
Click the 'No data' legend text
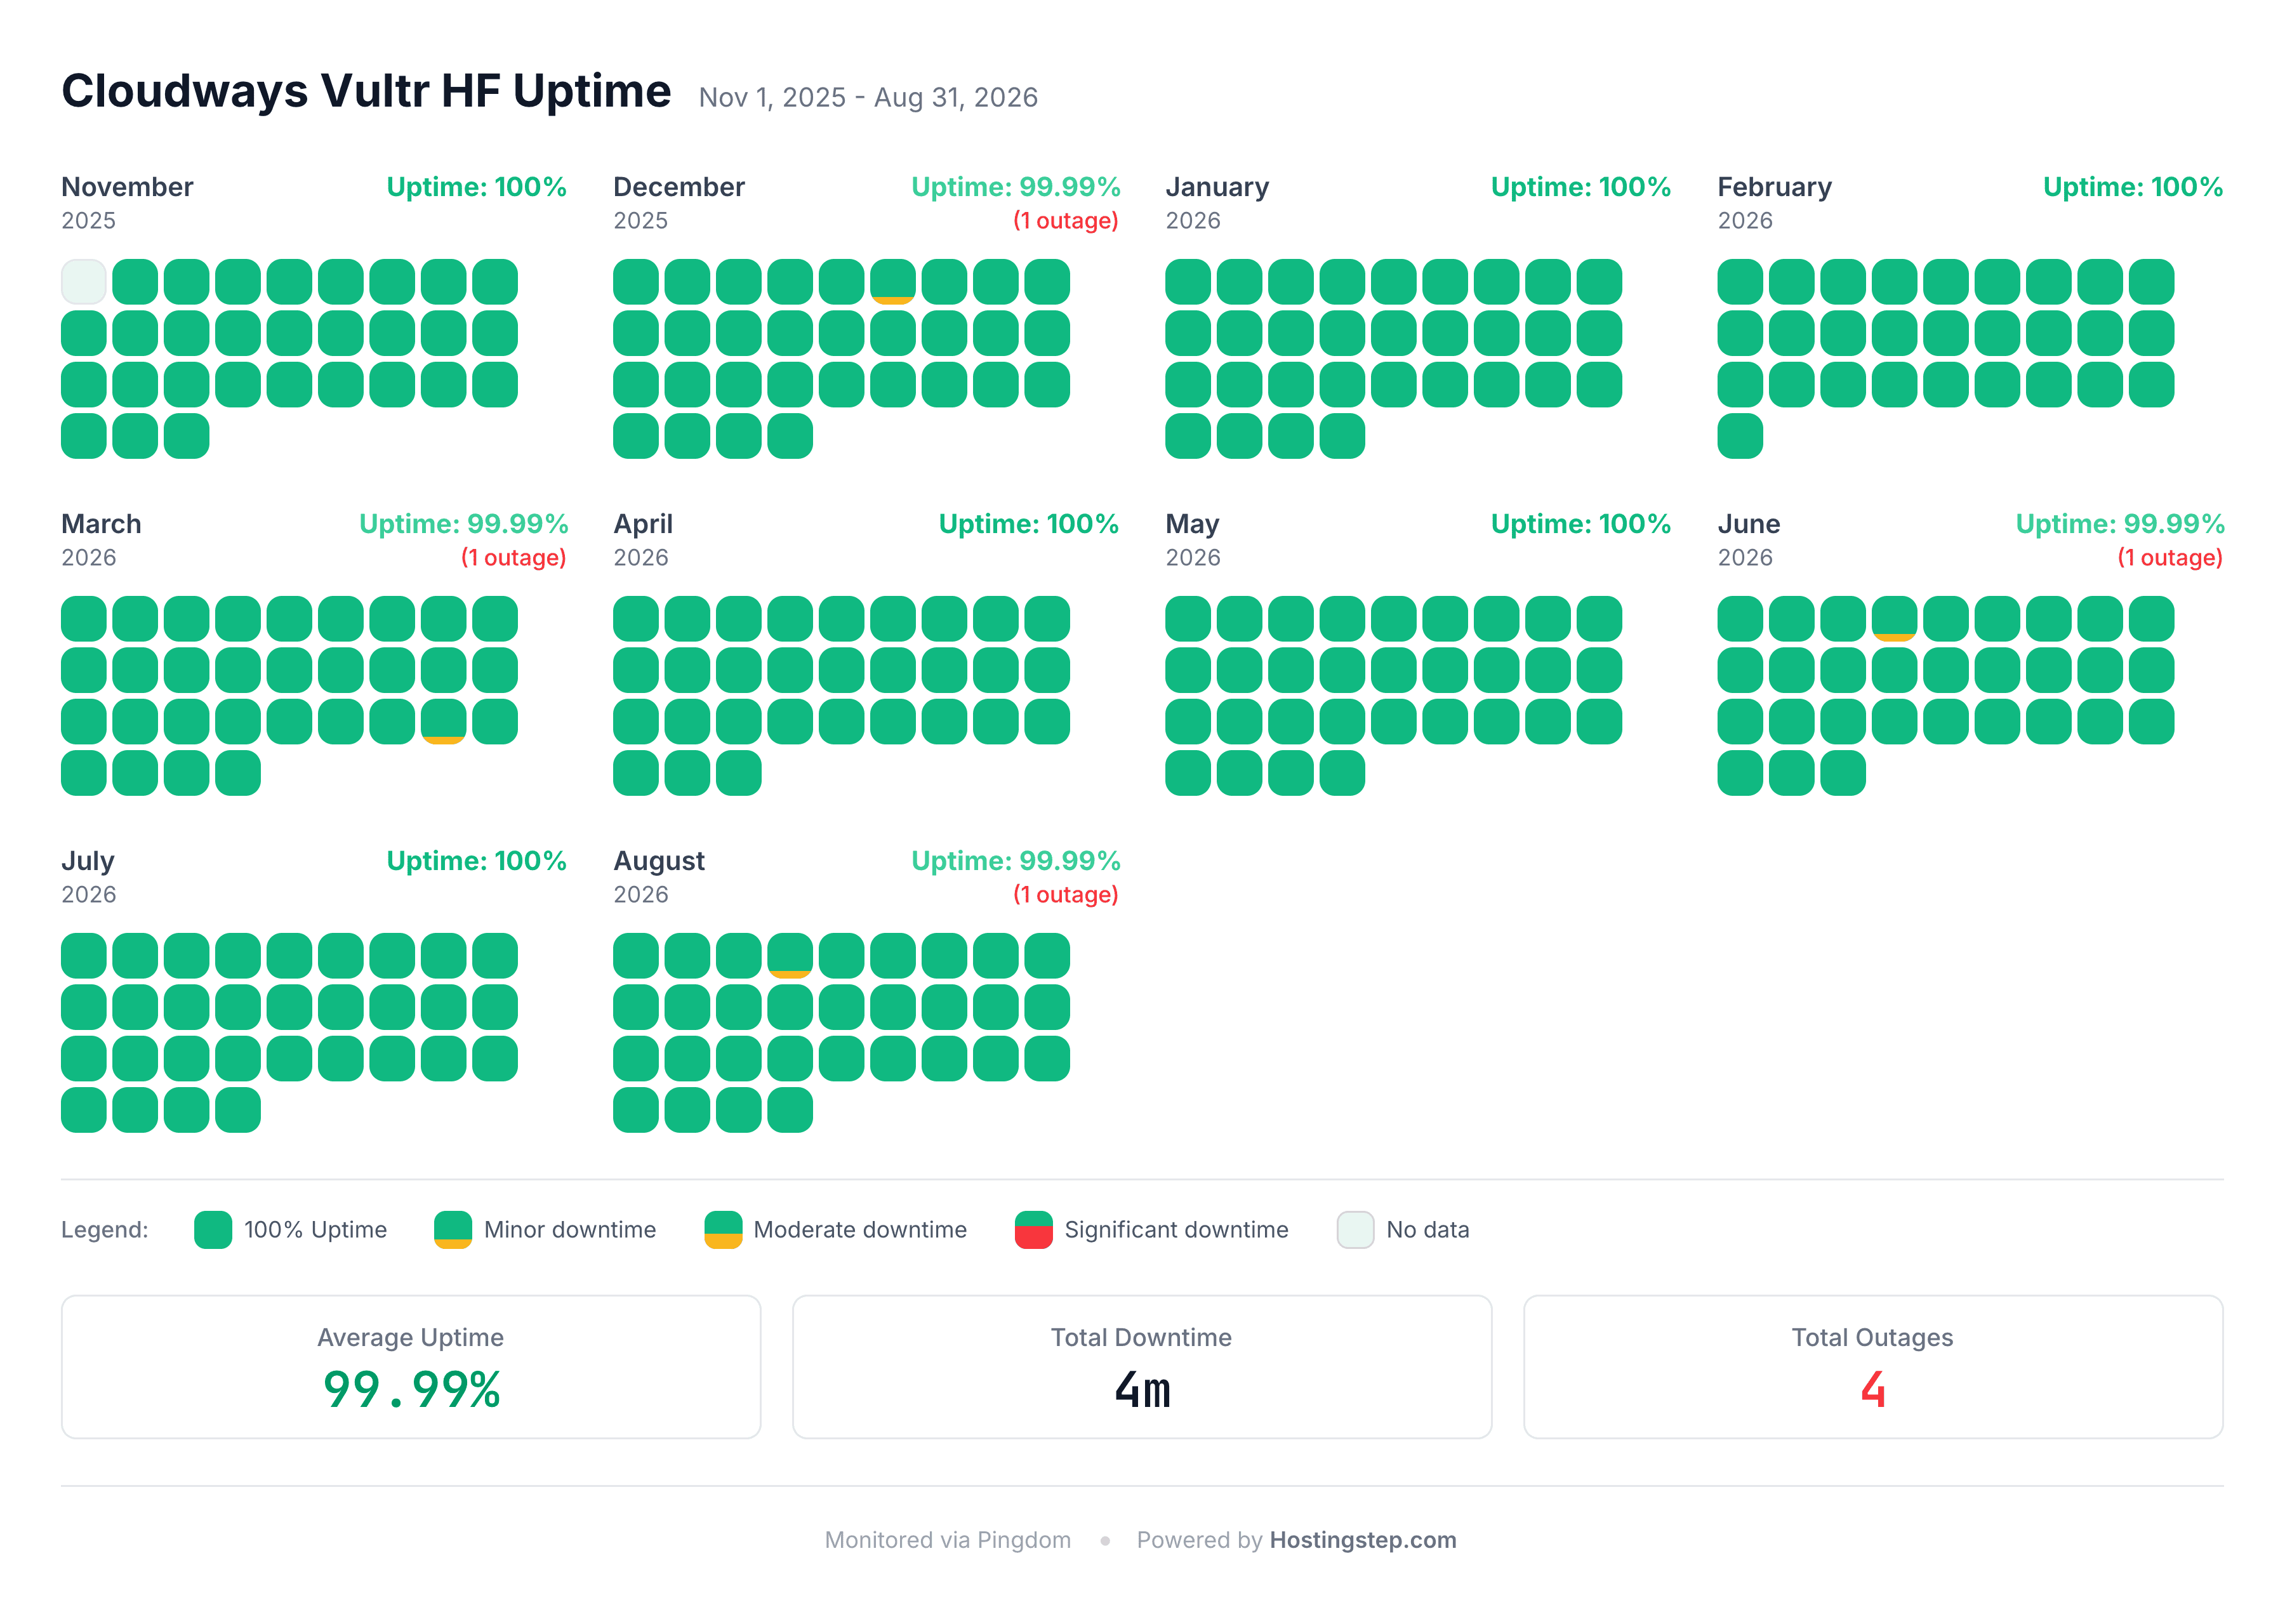[1427, 1230]
